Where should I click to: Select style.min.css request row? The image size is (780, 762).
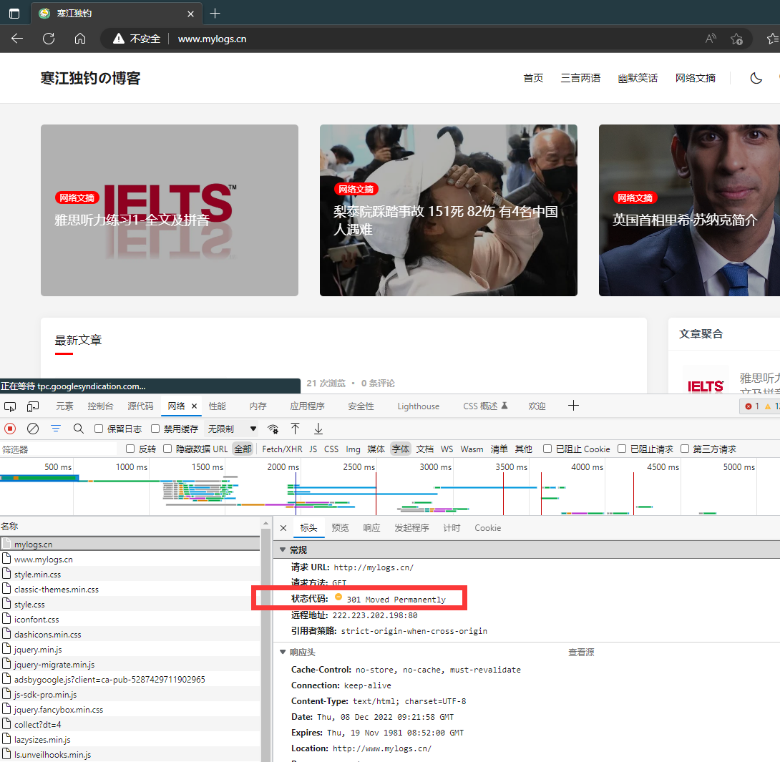click(x=130, y=574)
